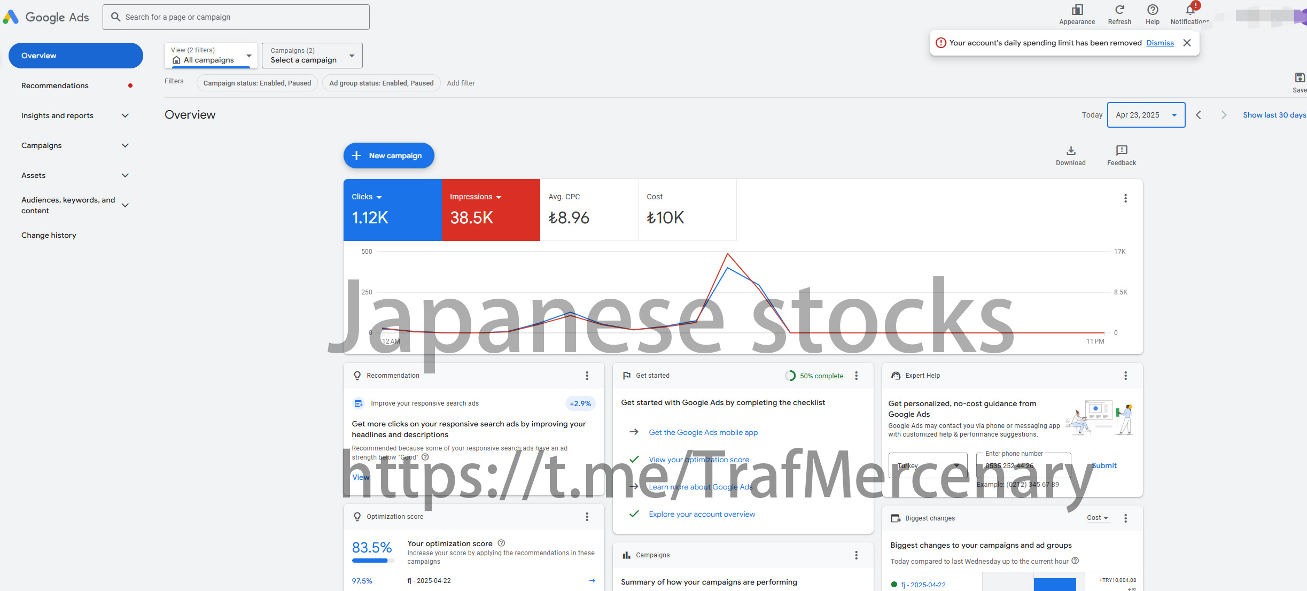Focus the search page or campaign field
This screenshot has width=1307, height=591.
pos(236,17)
